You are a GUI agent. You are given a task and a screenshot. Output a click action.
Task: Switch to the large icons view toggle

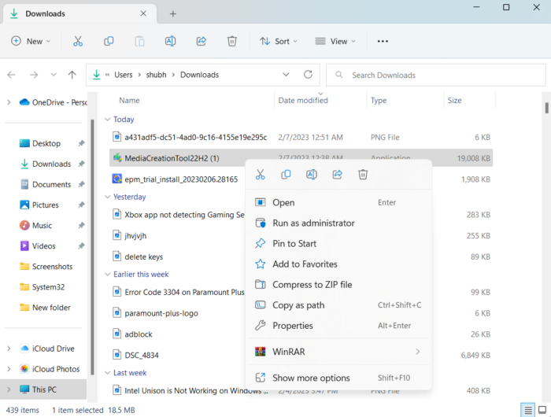coord(542,410)
